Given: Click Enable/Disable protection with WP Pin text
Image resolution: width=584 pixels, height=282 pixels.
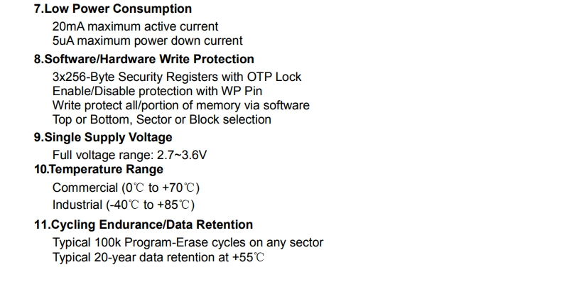Looking at the screenshot, I should pyautogui.click(x=157, y=91).
